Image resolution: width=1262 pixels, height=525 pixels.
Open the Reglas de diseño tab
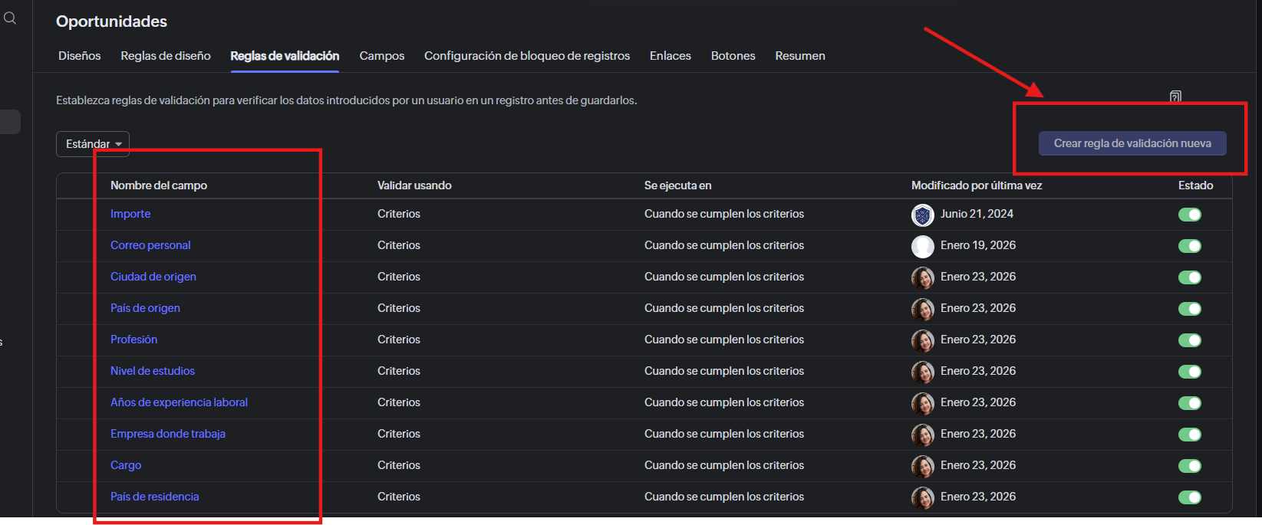pyautogui.click(x=166, y=56)
